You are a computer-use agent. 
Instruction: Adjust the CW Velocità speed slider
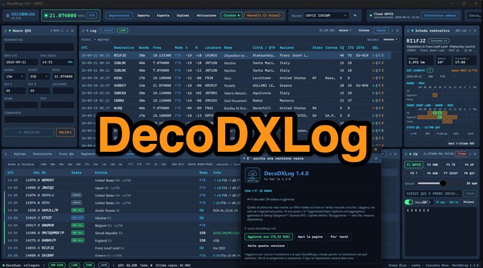click(443, 184)
